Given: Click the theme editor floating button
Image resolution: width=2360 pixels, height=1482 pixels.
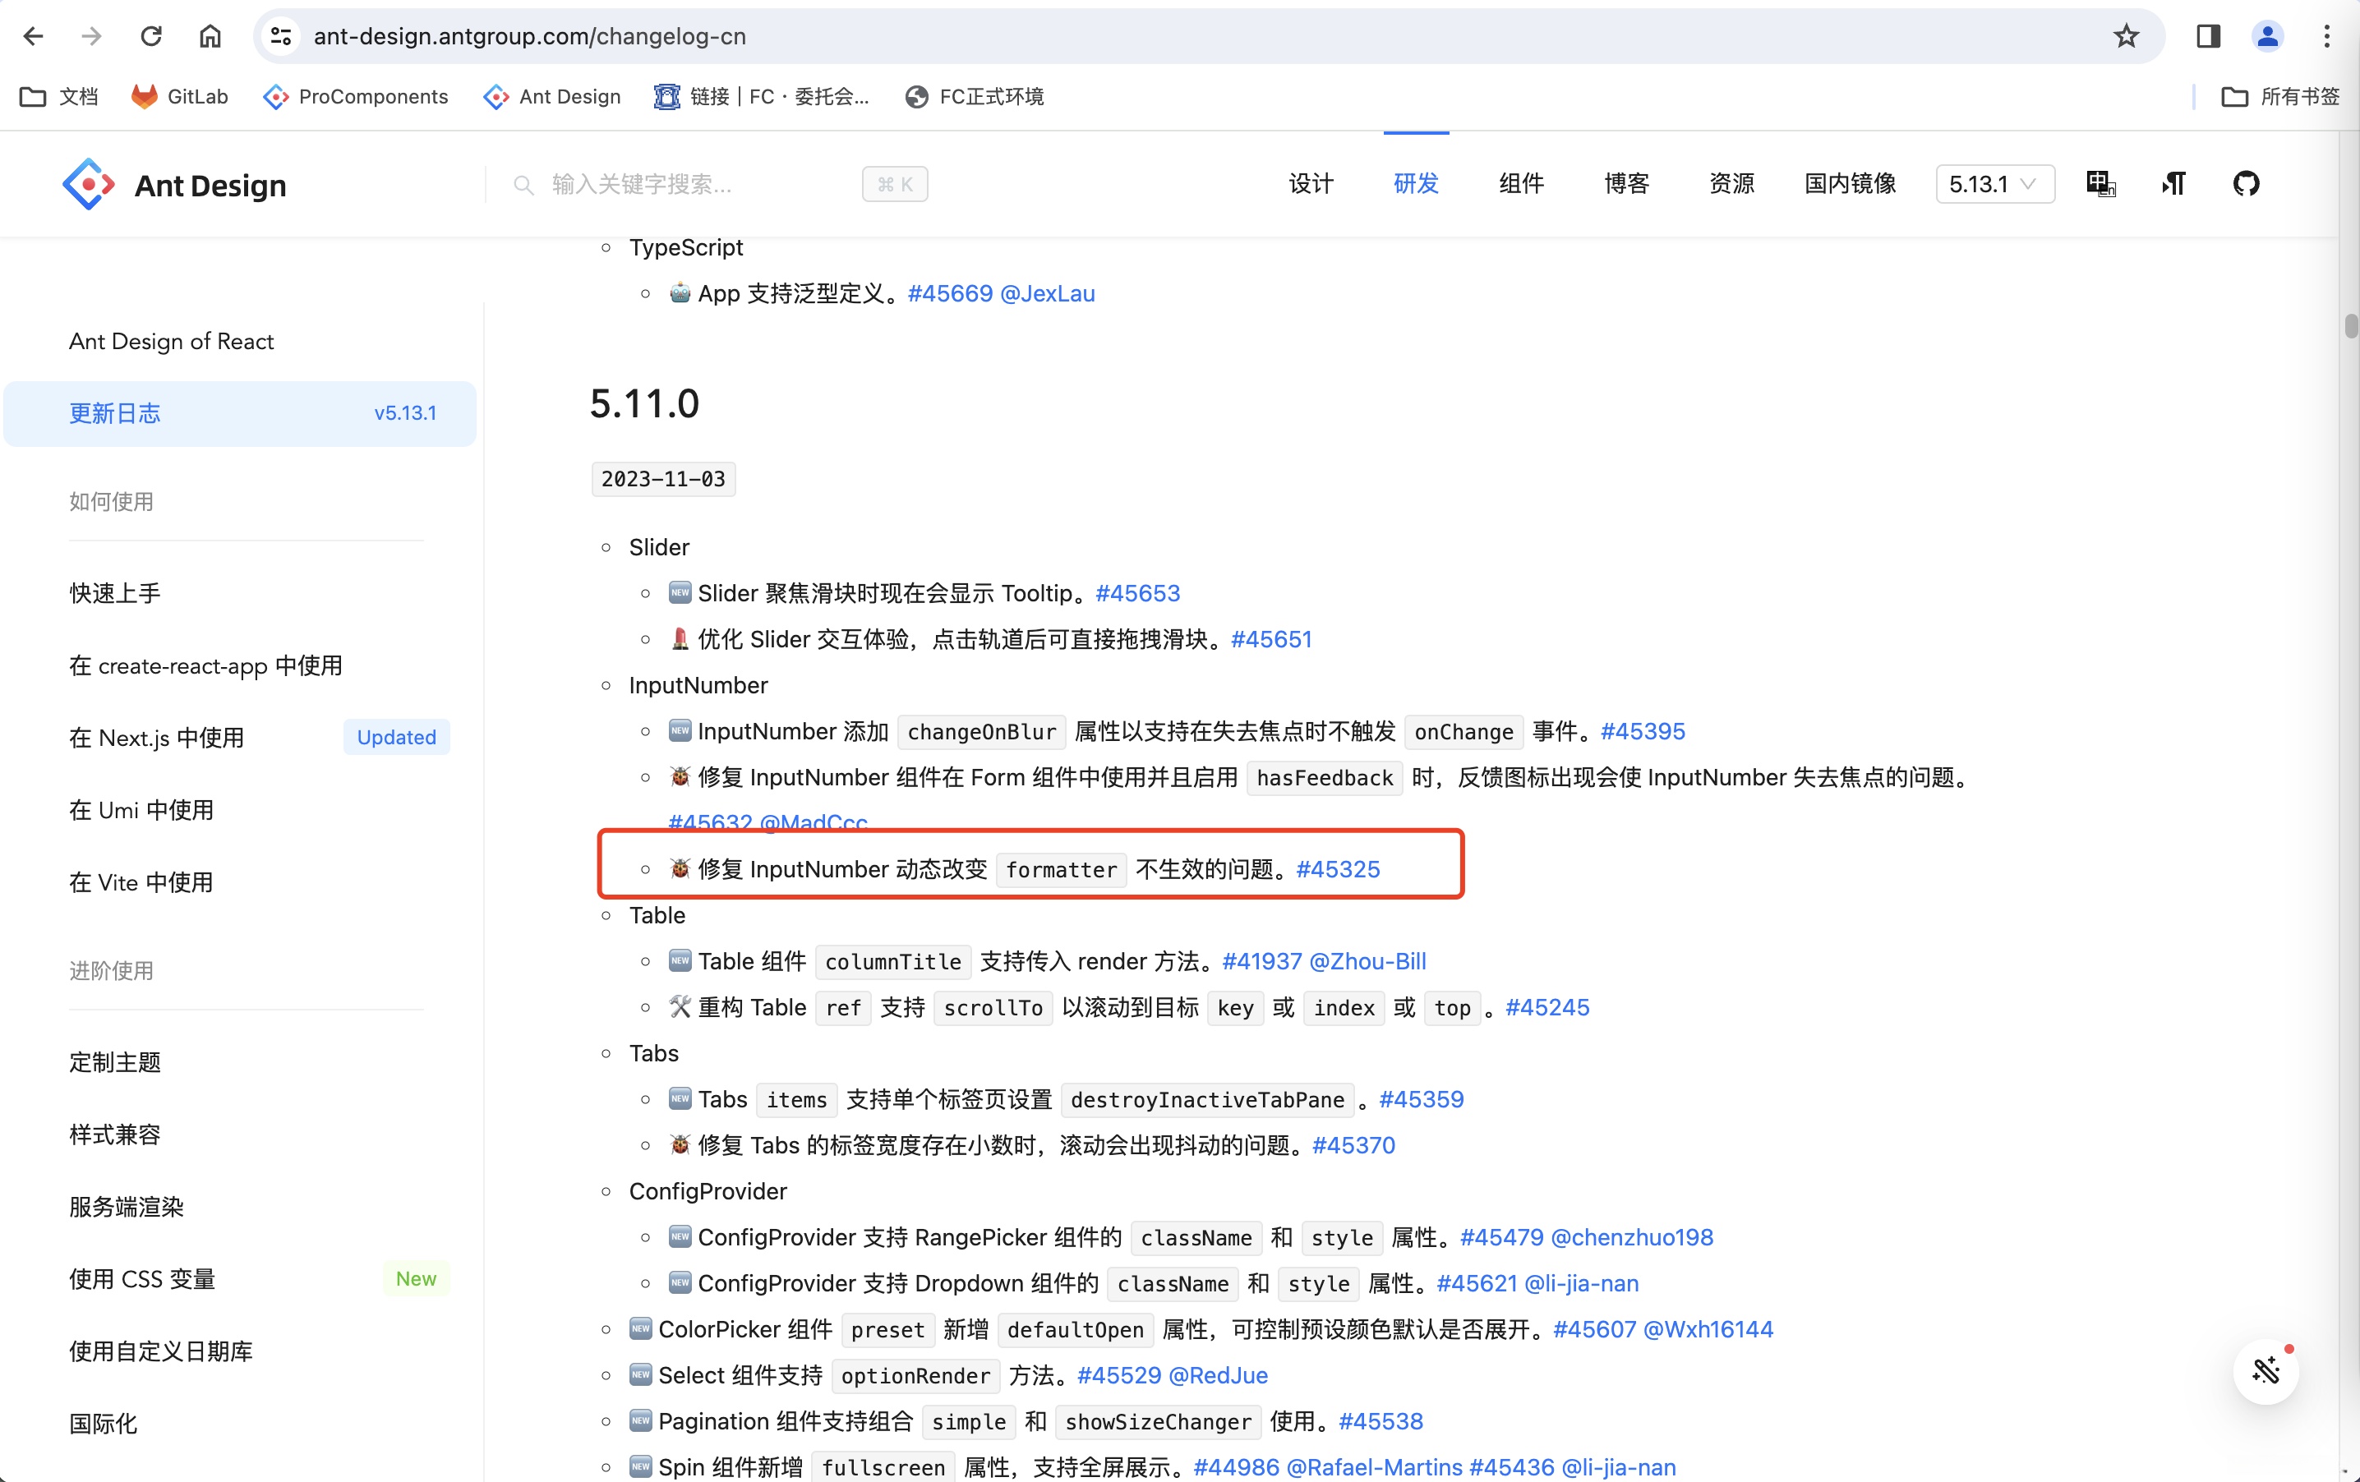Looking at the screenshot, I should click(x=2265, y=1370).
